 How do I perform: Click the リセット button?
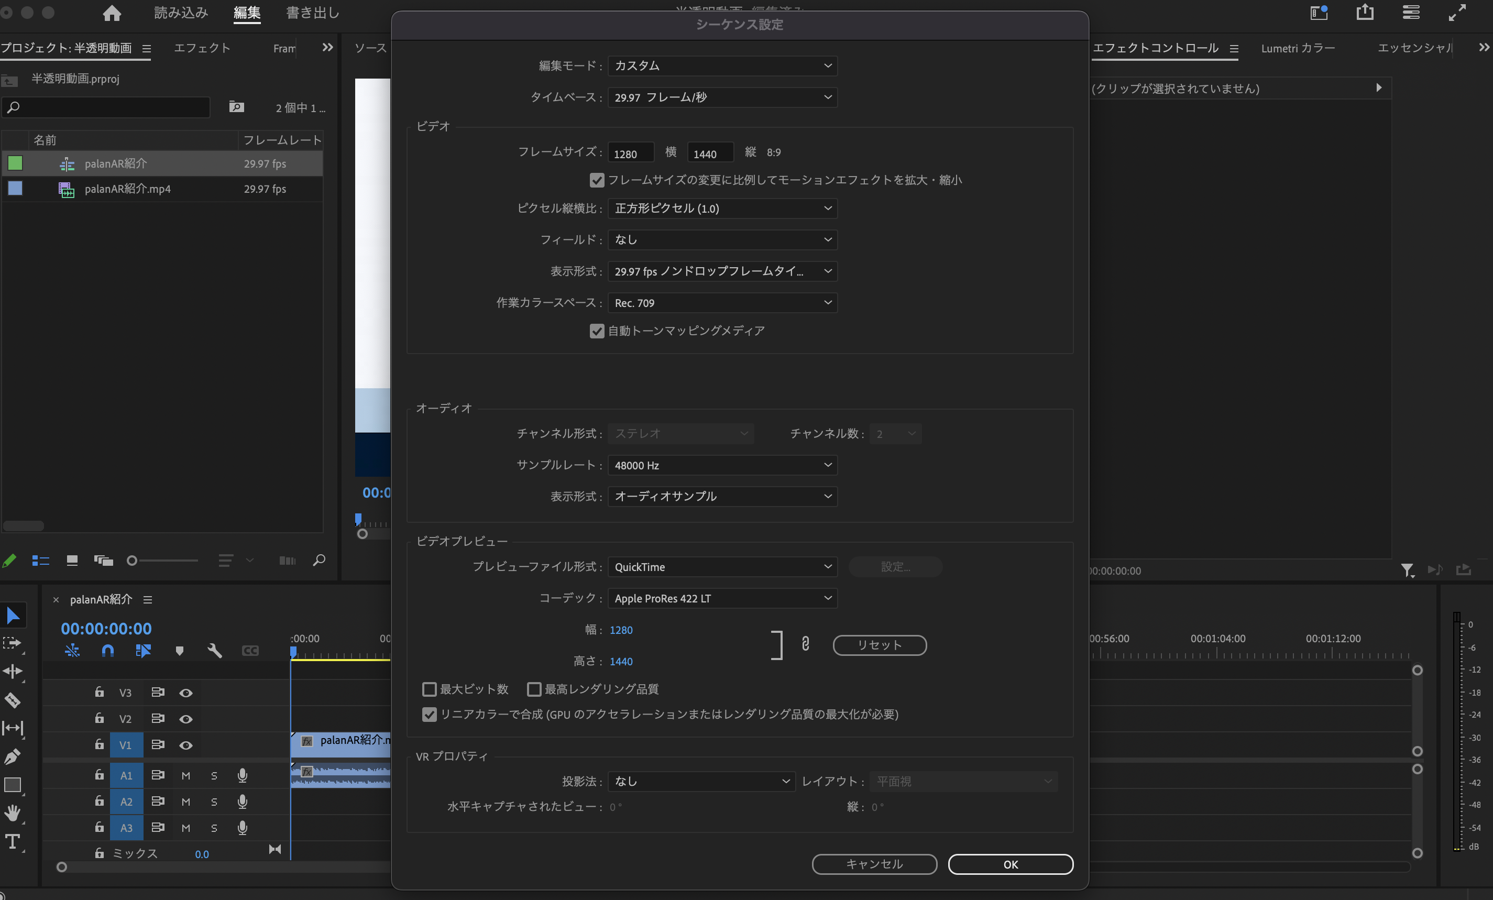tap(880, 645)
